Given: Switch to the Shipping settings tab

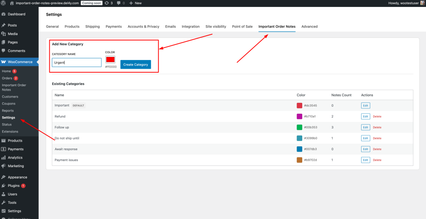Looking at the screenshot, I should tap(92, 27).
